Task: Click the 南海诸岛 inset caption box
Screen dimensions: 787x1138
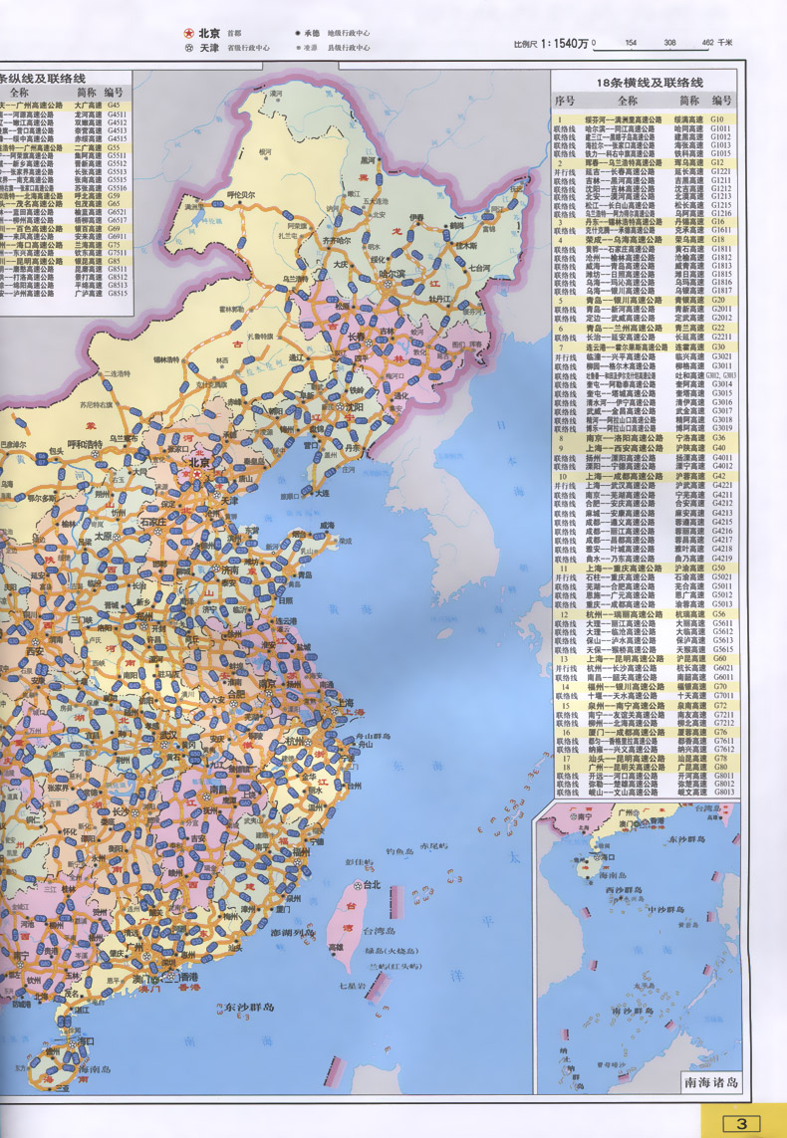Action: pyautogui.click(x=711, y=1082)
